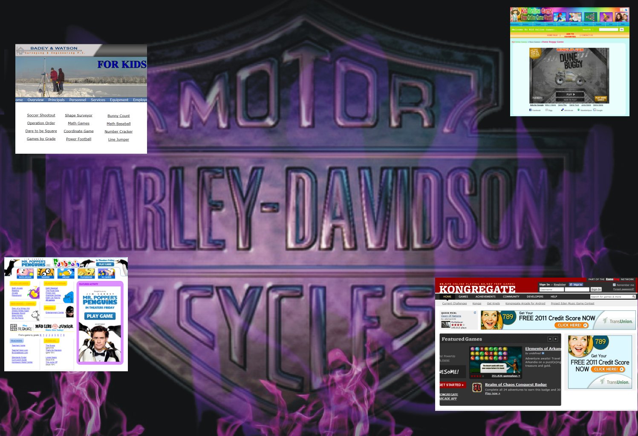Click the Register link on Kongregate
The height and width of the screenshot is (436, 638).
tap(560, 284)
